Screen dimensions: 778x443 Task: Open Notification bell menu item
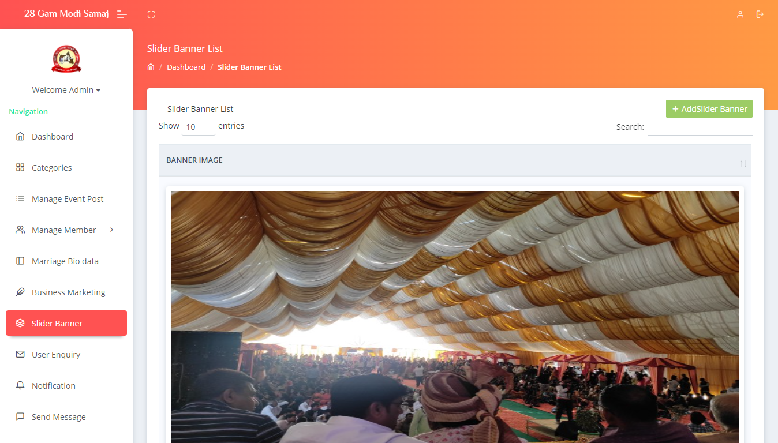[66, 386]
